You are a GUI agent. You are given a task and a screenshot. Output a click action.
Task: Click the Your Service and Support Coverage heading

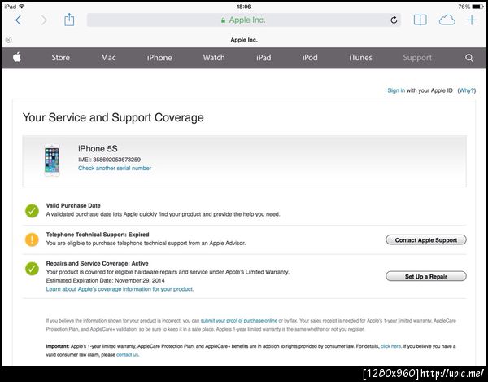click(x=113, y=117)
